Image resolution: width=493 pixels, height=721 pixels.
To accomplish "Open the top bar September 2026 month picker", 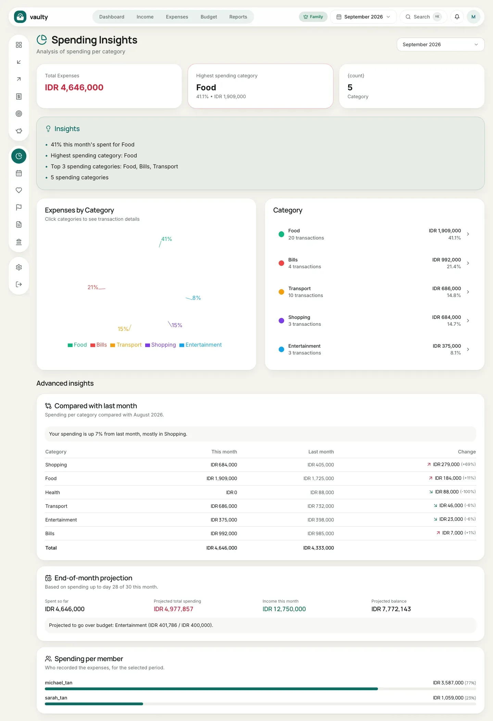I will click(x=363, y=17).
